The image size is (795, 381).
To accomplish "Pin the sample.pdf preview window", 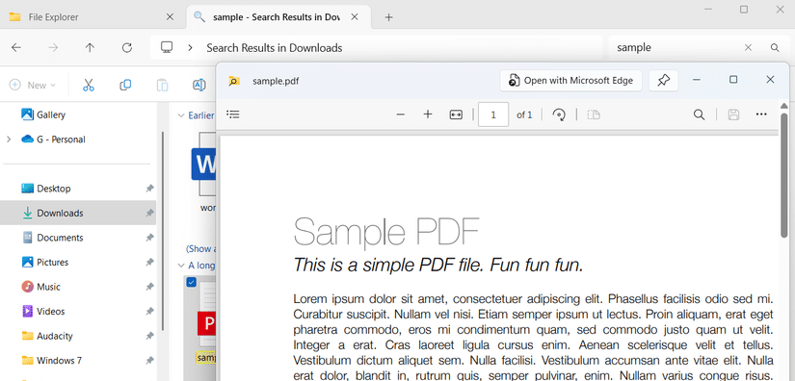I will (x=664, y=81).
